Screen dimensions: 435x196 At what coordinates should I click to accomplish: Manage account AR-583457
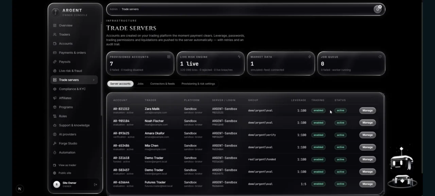point(367,171)
